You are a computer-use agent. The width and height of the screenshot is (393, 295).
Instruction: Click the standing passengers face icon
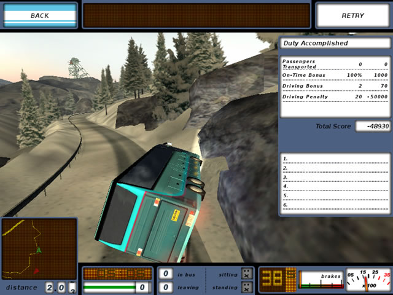point(246,287)
